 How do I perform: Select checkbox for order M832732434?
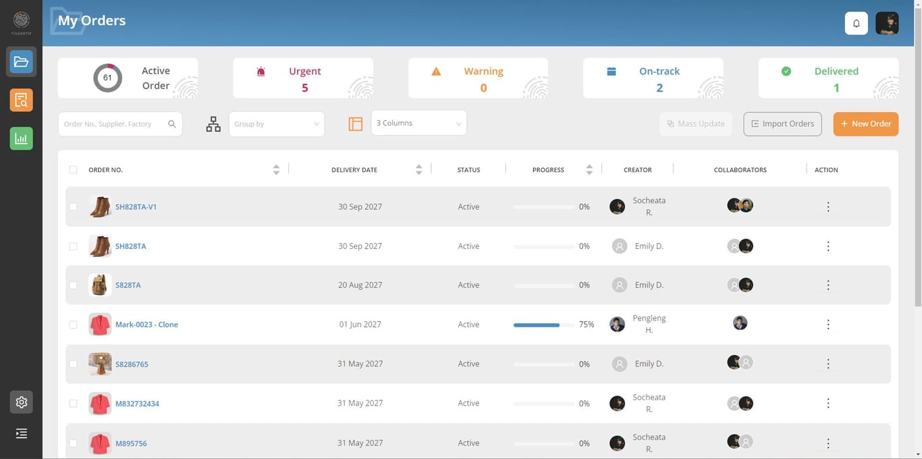pyautogui.click(x=73, y=404)
